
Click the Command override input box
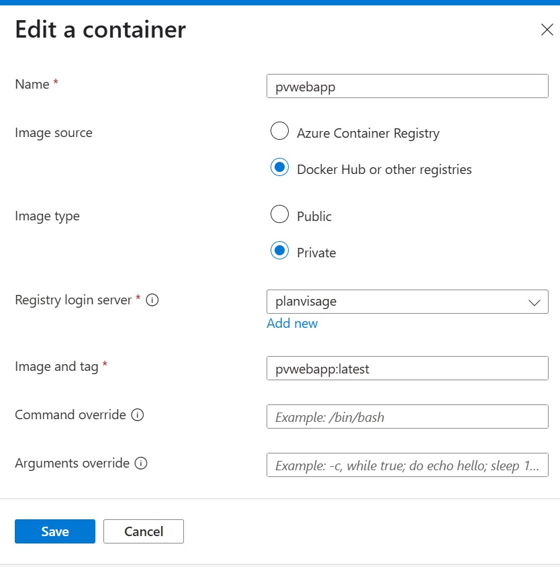[407, 417]
